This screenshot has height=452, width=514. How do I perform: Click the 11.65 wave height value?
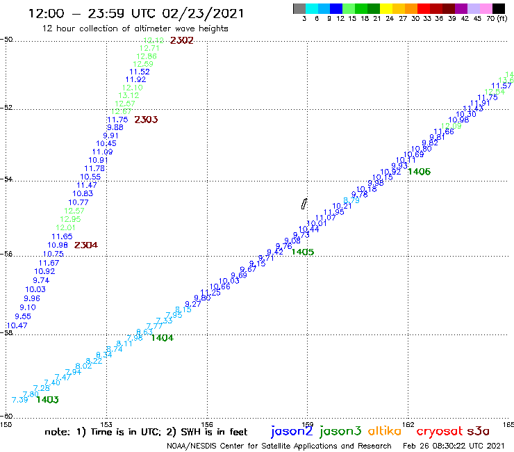[62, 236]
